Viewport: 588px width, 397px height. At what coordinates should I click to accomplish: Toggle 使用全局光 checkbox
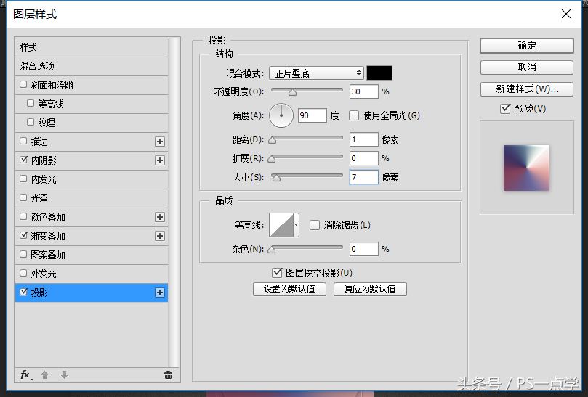pyautogui.click(x=354, y=115)
